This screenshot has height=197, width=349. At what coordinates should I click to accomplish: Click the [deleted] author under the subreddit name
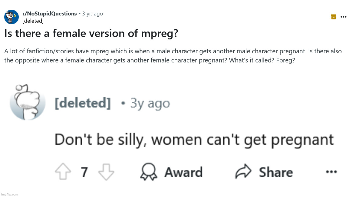coord(33,21)
